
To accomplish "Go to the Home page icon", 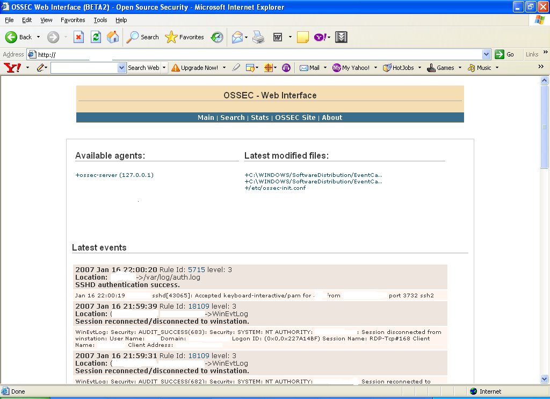I will [113, 37].
